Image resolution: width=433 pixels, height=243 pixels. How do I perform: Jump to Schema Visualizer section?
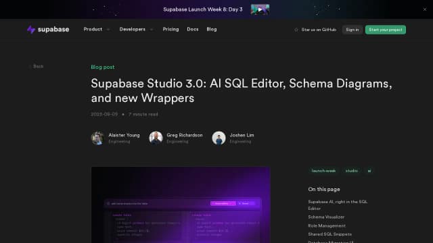tap(326, 217)
